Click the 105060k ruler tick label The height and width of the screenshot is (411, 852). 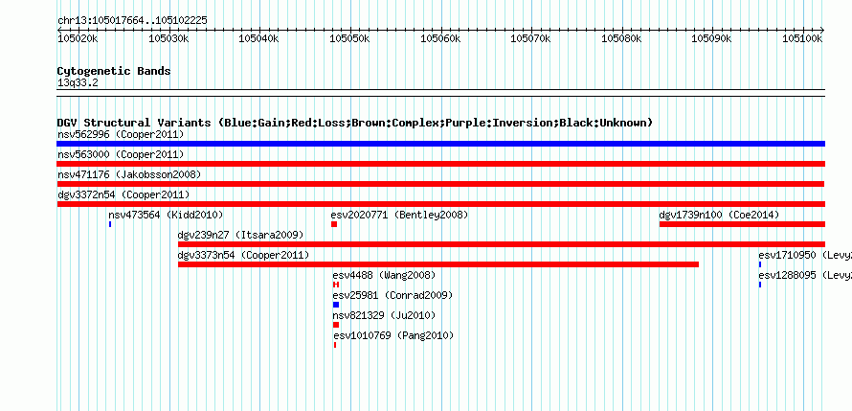[x=440, y=38]
